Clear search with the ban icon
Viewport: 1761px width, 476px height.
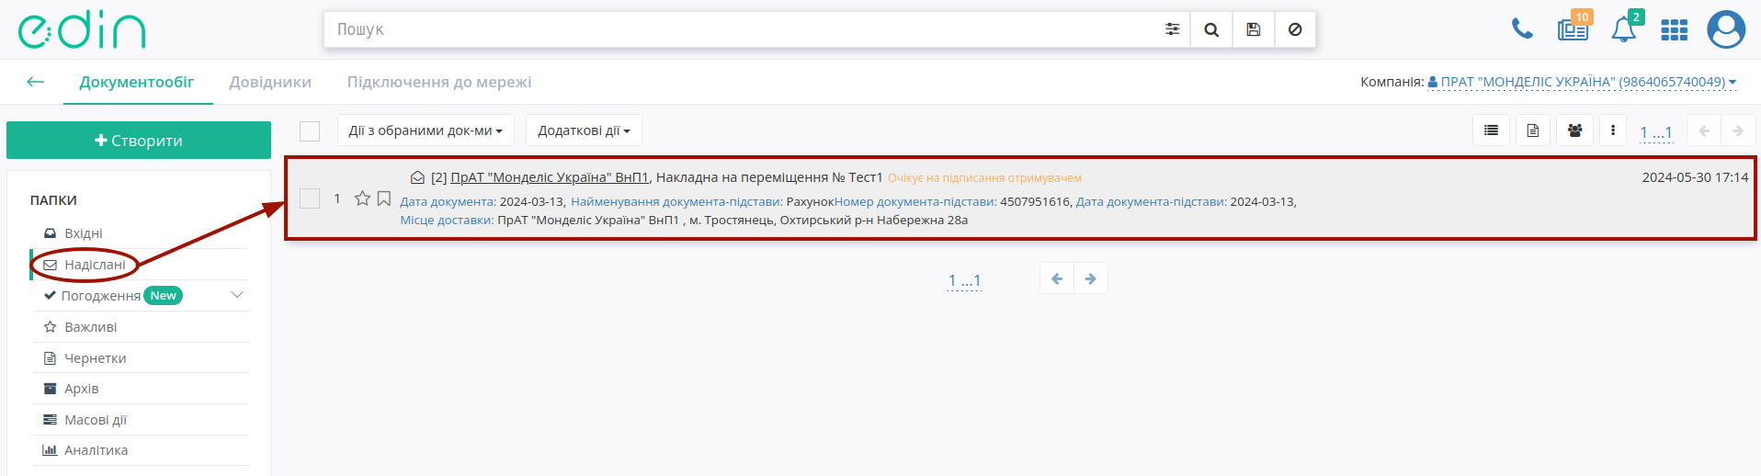coord(1295,29)
